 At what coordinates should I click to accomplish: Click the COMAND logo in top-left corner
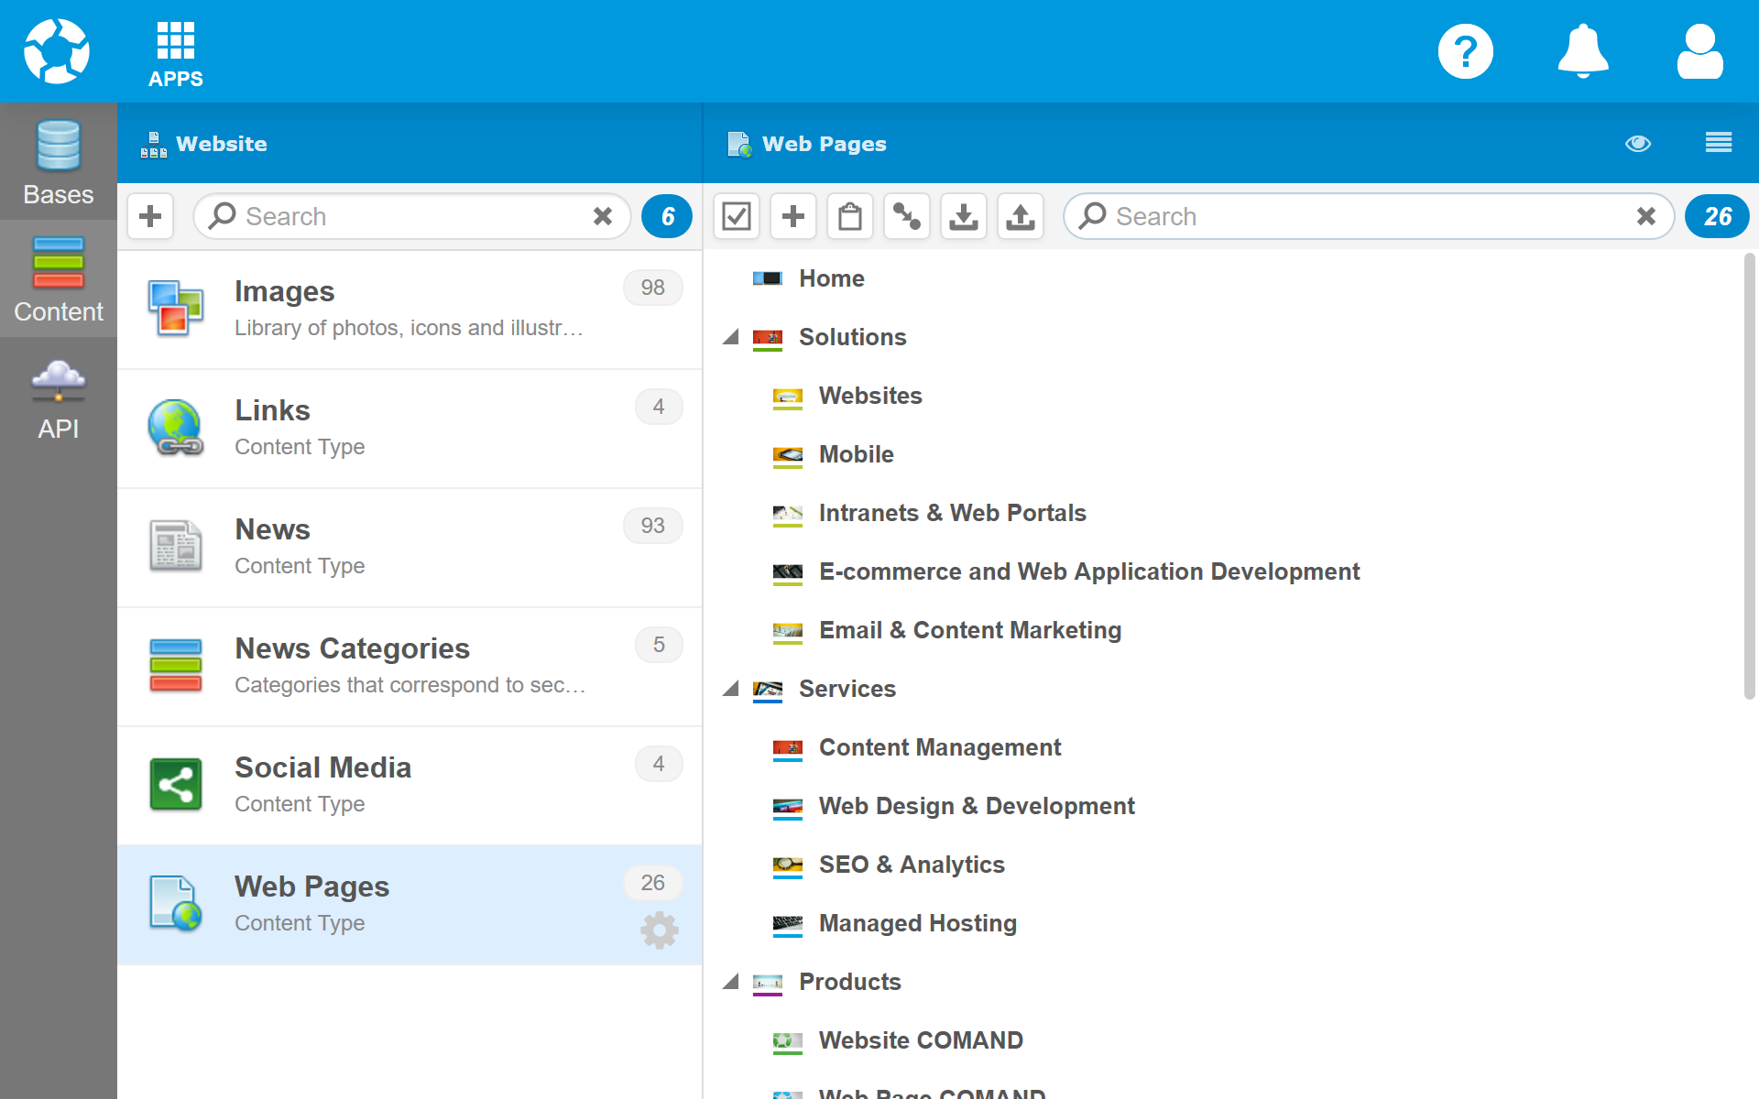tap(57, 51)
